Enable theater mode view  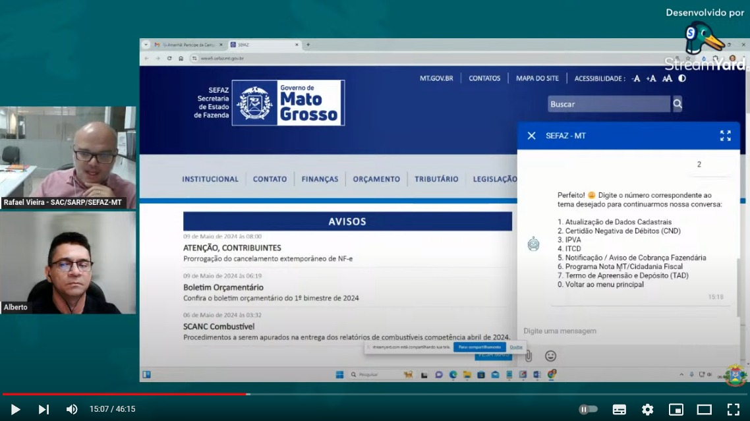coord(704,409)
